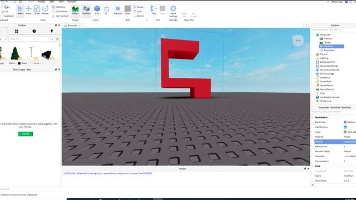
Task: Click the ribbon Color swatch button
Action: (127, 9)
